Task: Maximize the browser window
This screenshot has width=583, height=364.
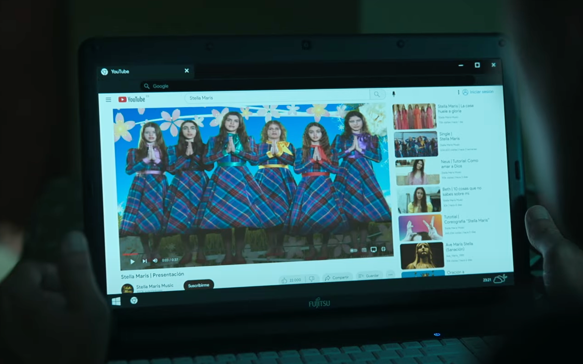Action: point(477,65)
